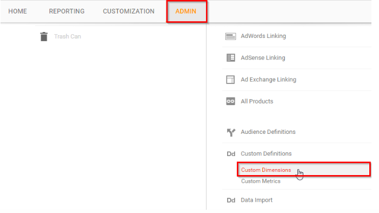The image size is (379, 213).
Task: Open All Products page
Action: [x=257, y=101]
